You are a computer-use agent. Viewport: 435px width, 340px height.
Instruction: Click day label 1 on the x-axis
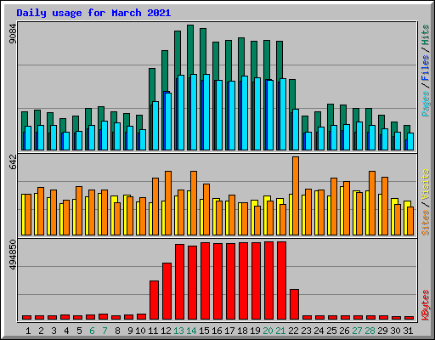28,331
